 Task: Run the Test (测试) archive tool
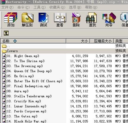tap(43, 20)
